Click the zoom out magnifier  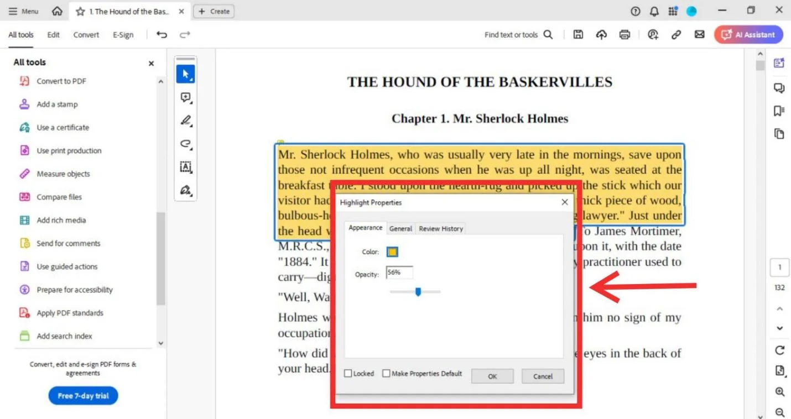point(779,412)
